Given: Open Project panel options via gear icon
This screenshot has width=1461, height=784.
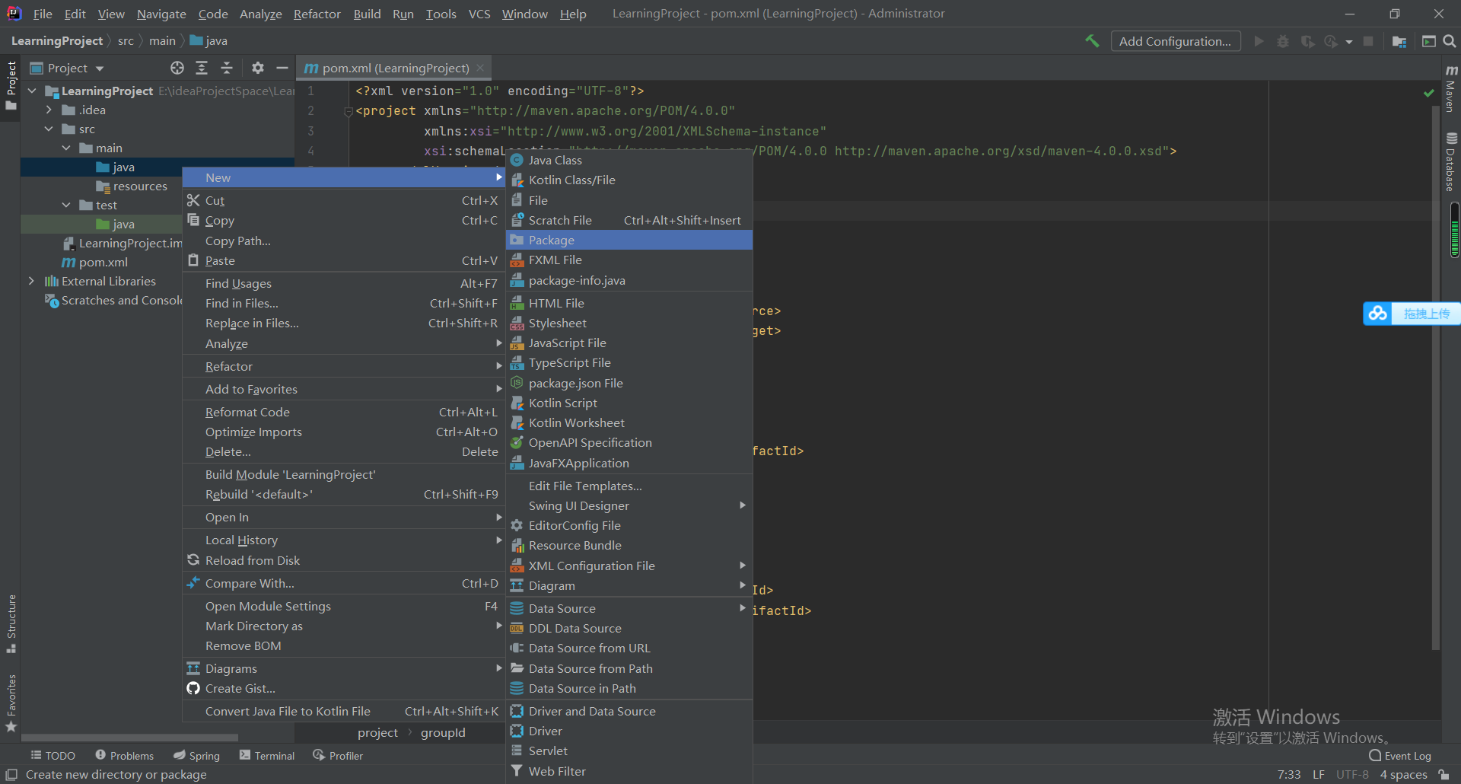Looking at the screenshot, I should [257, 68].
